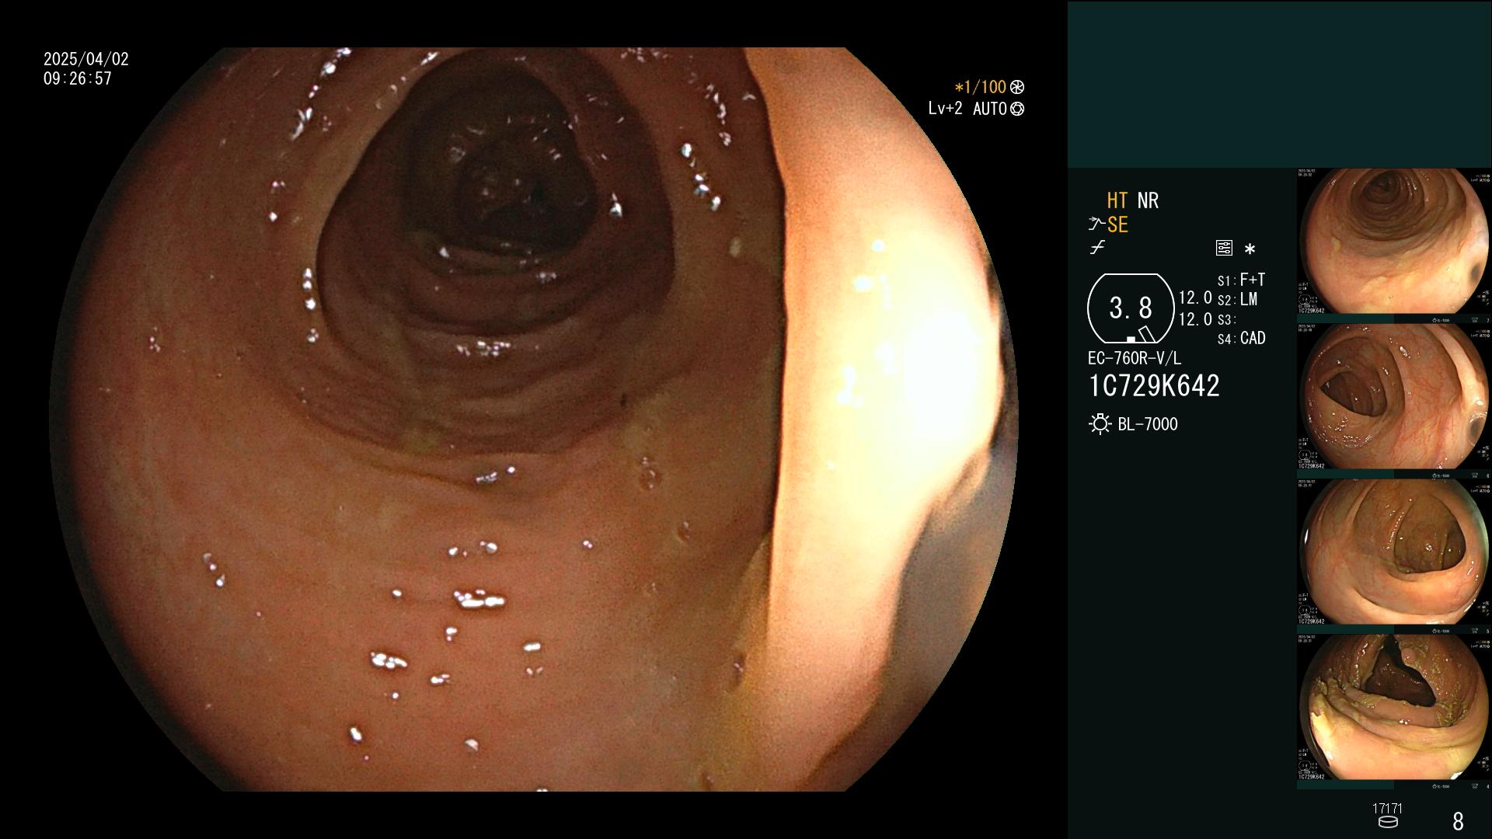Click the BL-7000 light source label
This screenshot has height=839, width=1492.
[1148, 424]
